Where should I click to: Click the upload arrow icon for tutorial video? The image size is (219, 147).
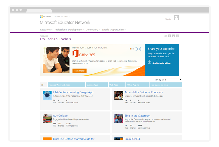point(149,62)
